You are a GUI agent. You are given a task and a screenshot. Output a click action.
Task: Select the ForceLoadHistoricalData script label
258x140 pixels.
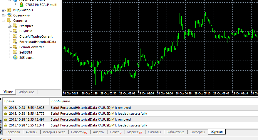pos(38,42)
